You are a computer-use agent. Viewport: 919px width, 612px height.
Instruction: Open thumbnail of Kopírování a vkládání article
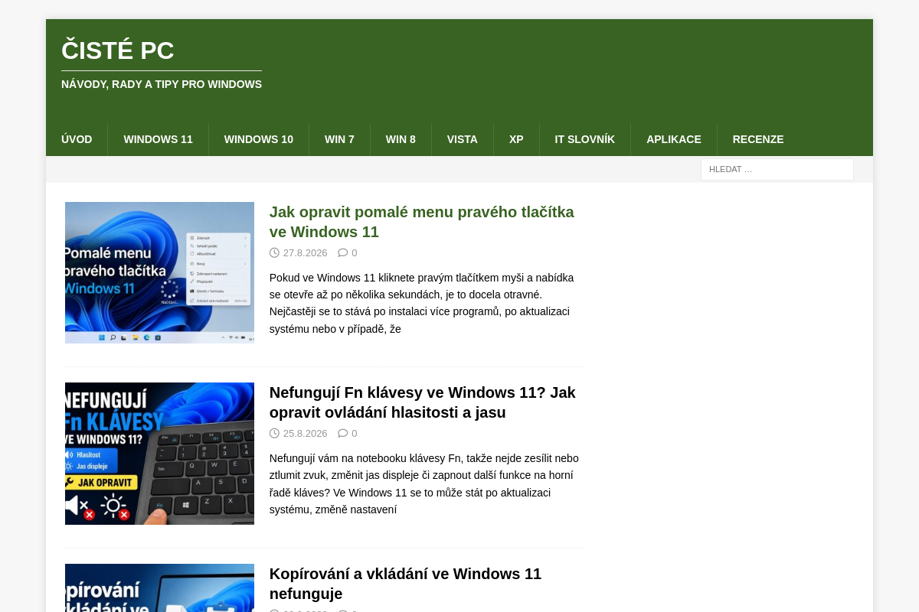coord(159,588)
